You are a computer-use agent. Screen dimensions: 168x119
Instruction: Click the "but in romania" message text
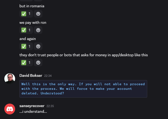click(x=32, y=6)
